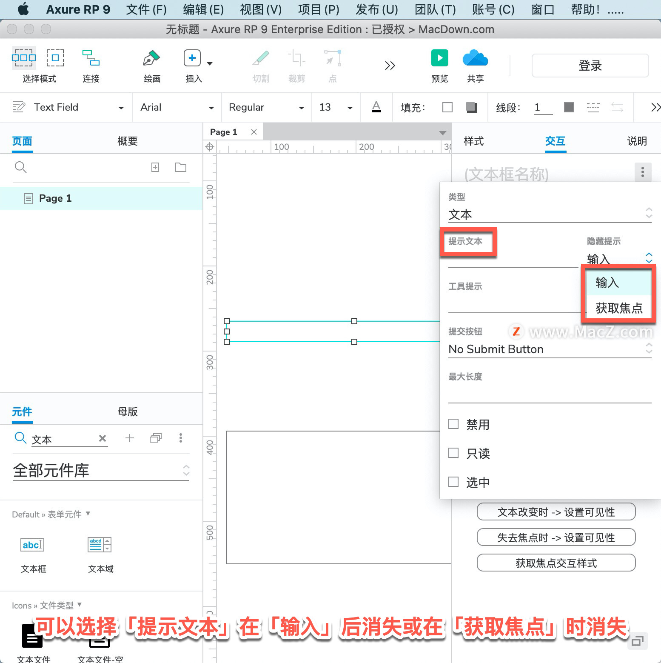
Task: Enable the 只读 read-only checkbox
Action: (453, 453)
